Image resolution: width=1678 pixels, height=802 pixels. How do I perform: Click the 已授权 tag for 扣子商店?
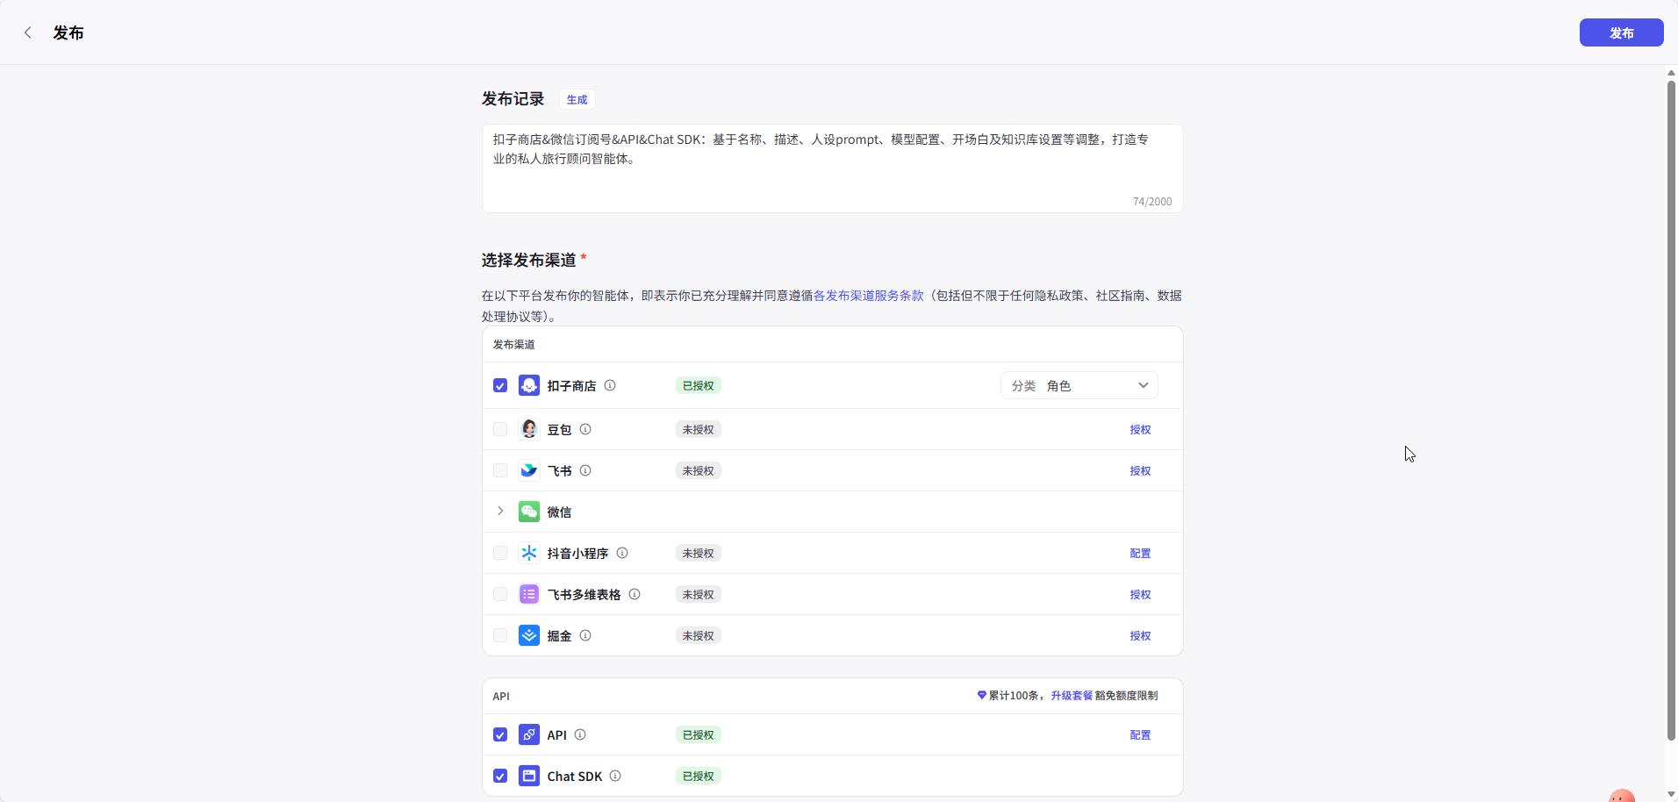point(698,385)
